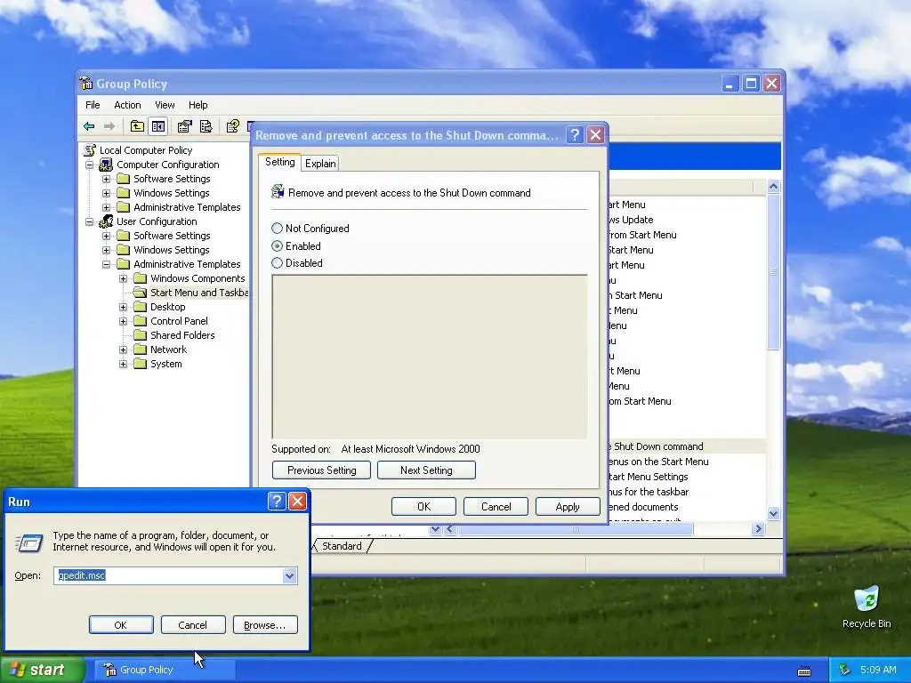Open the File menu
Image resolution: width=911 pixels, height=683 pixels.
(x=93, y=105)
